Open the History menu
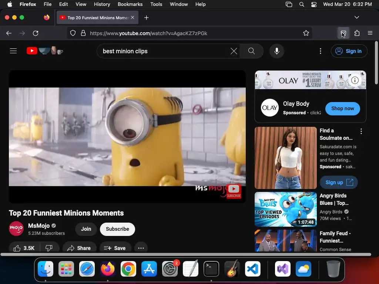 pyautogui.click(x=102, y=4)
